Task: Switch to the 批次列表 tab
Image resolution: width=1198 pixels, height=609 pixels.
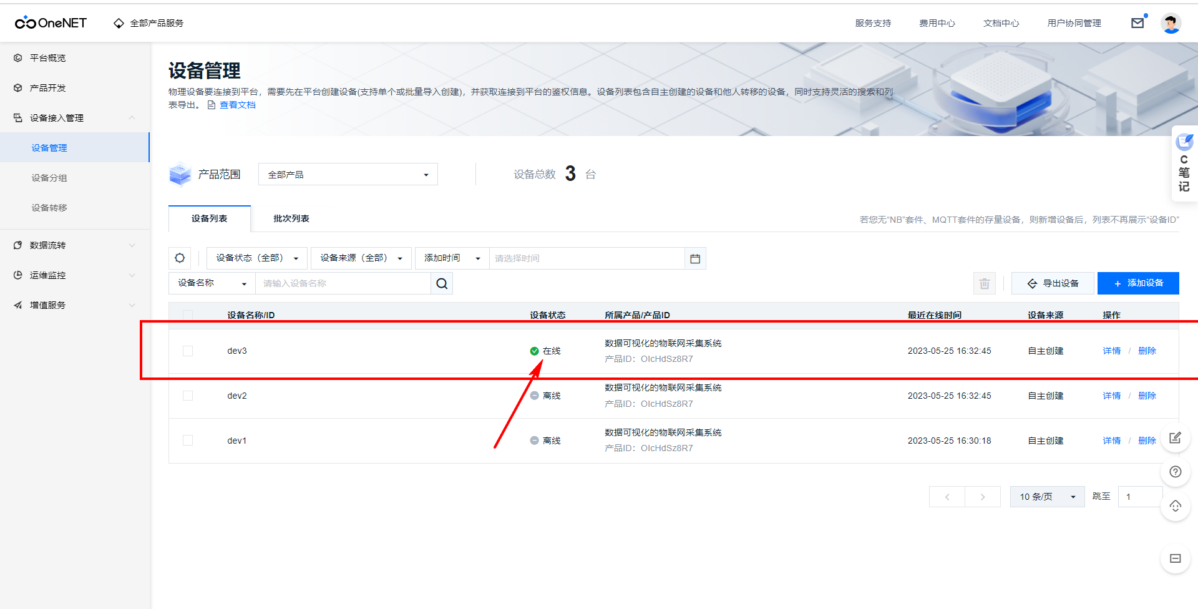Action: click(291, 218)
